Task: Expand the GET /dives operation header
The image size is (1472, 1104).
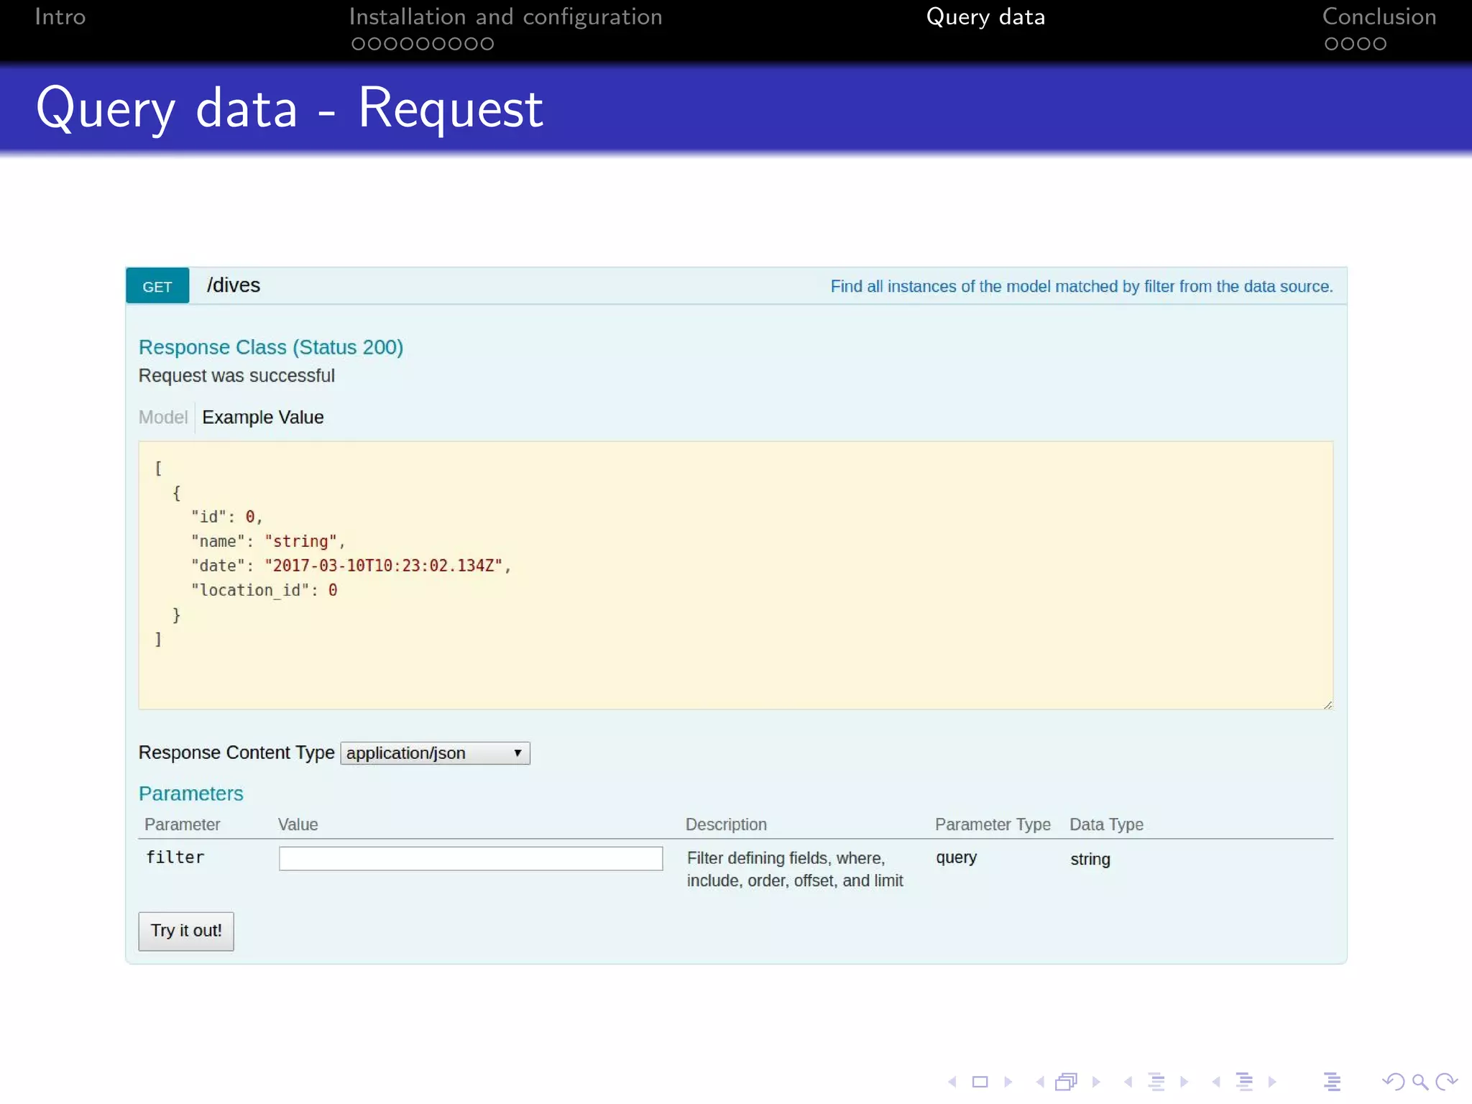Action: [x=736, y=285]
